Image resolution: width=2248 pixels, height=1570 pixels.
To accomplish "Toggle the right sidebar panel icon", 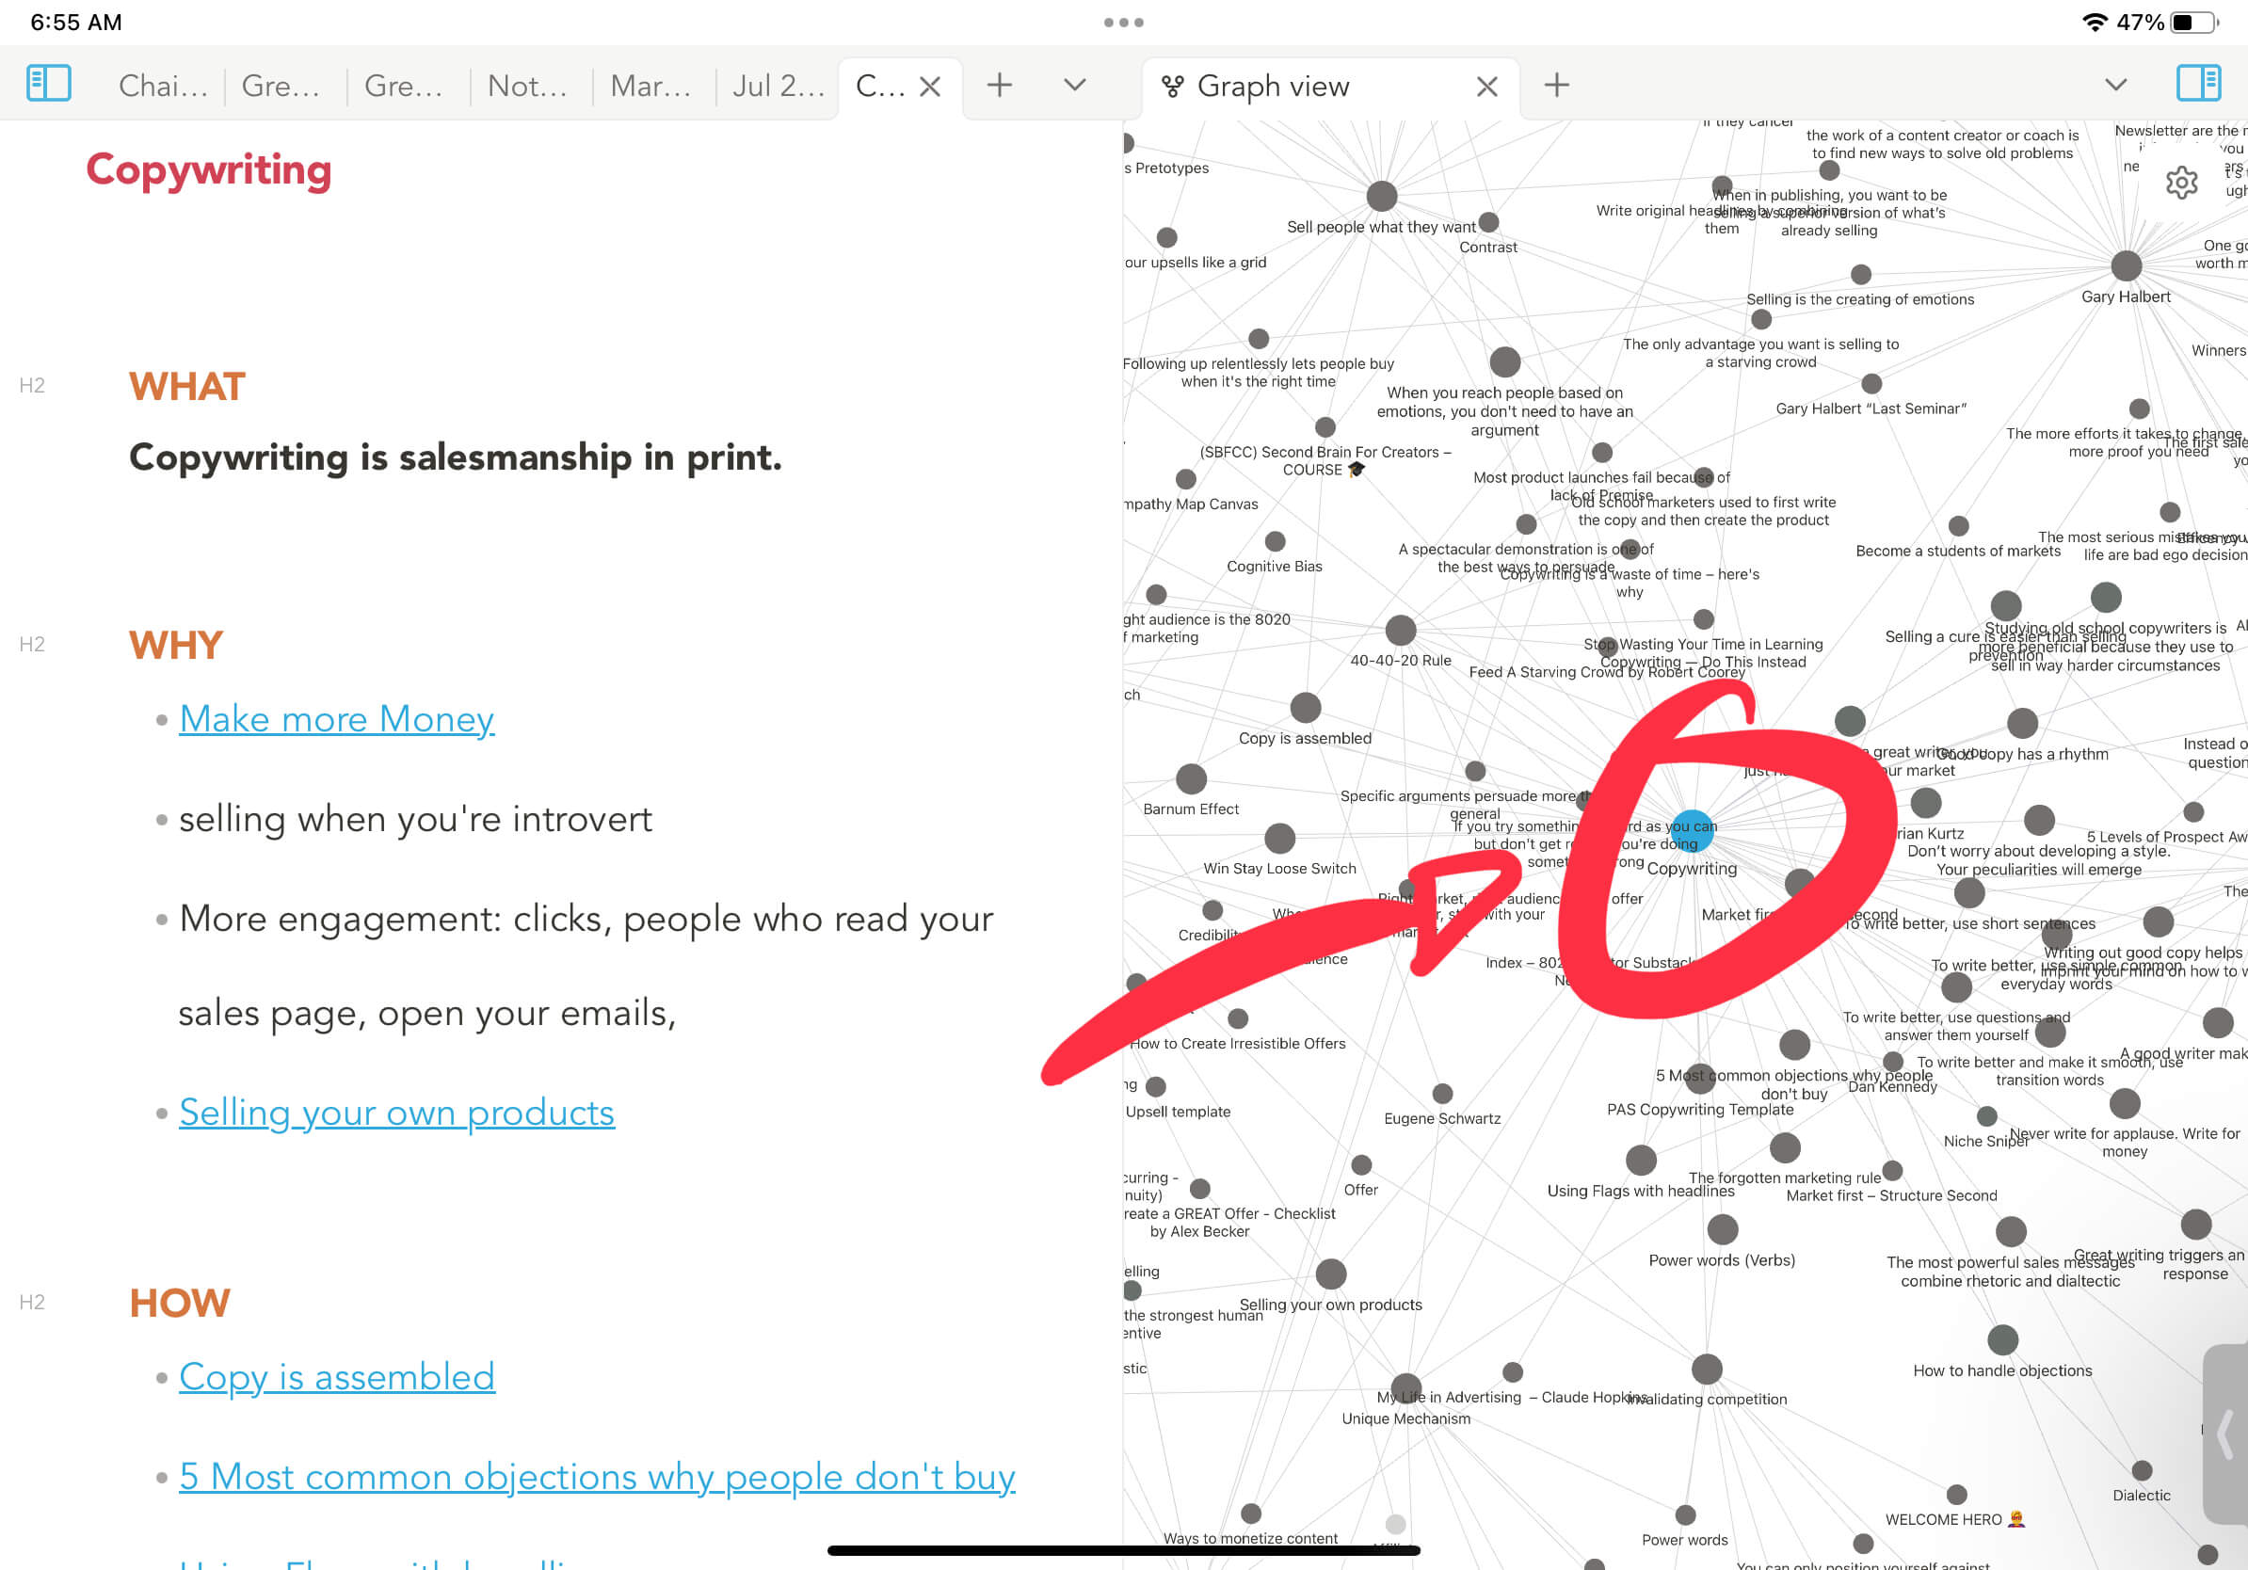I will [x=2197, y=83].
